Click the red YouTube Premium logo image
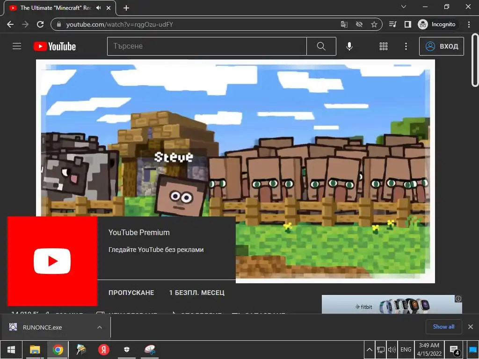This screenshot has width=479, height=359. 52,261
